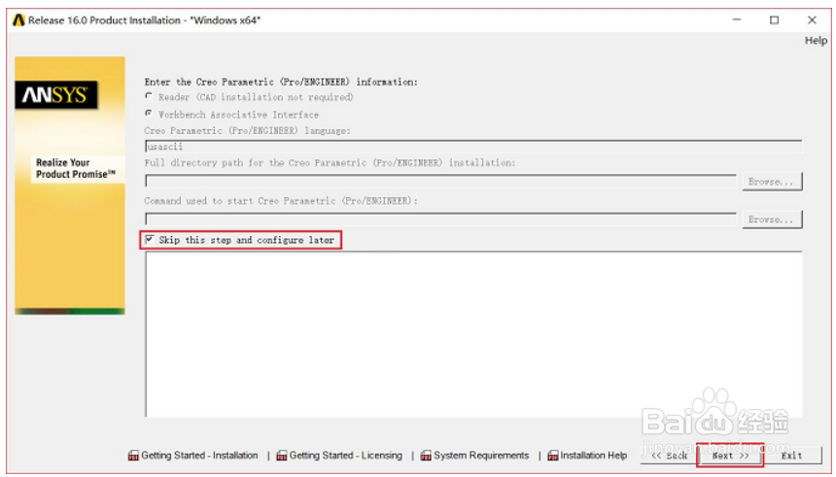Open System Requirements link
This screenshot has height=477, width=836.
click(481, 456)
